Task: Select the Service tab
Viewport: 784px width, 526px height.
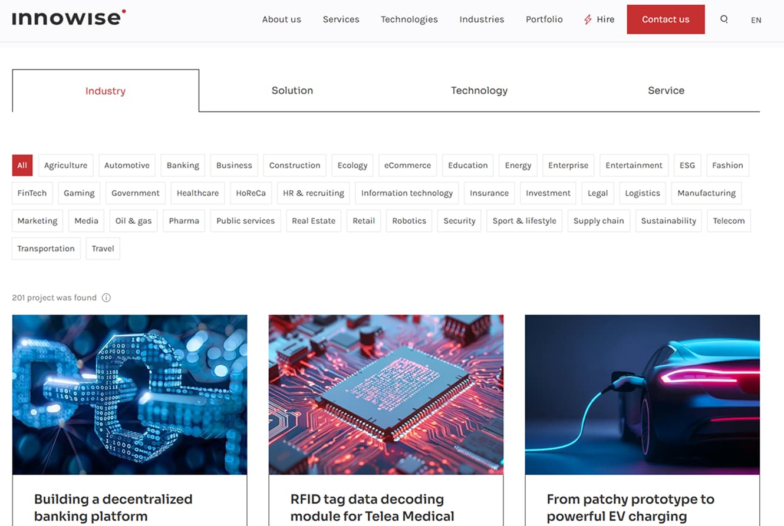Action: point(666,91)
